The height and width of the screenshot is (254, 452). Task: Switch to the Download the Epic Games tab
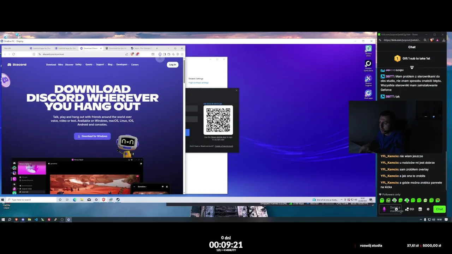coord(117,48)
